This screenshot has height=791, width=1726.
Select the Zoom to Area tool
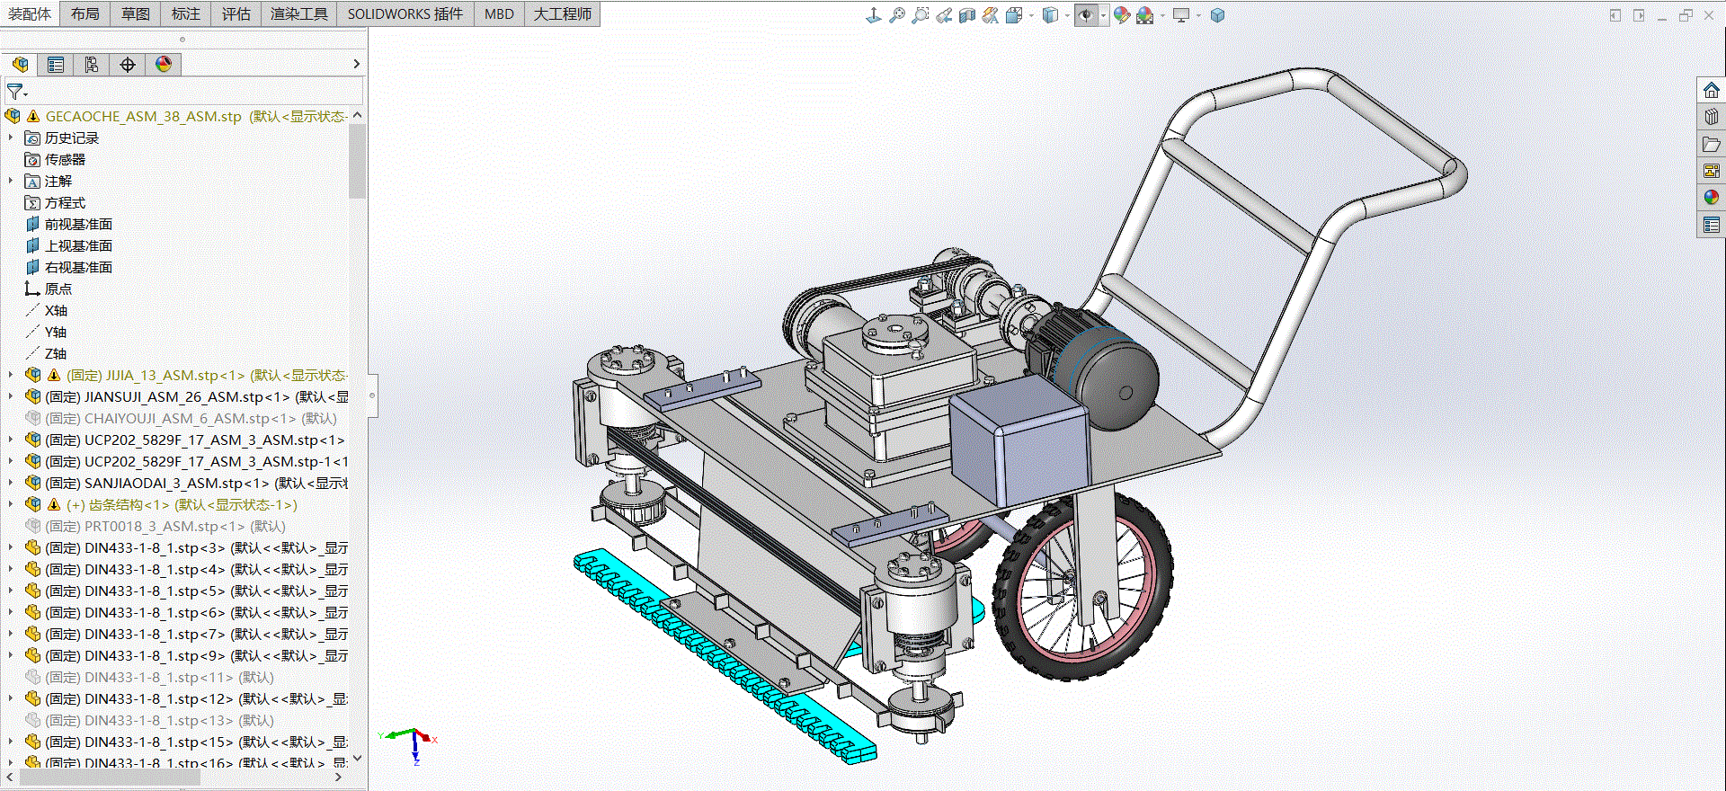pos(921,15)
